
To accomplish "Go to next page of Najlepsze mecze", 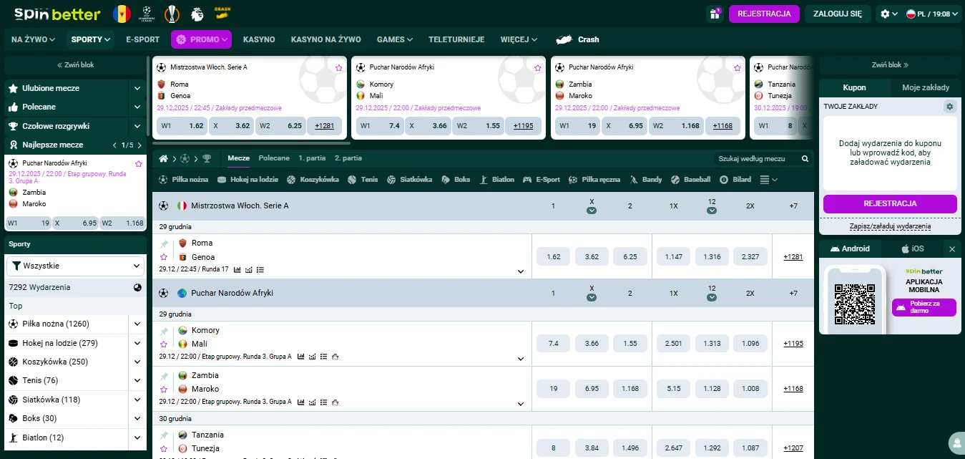I will 136,145.
